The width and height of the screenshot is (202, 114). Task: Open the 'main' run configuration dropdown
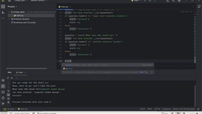[136, 1]
